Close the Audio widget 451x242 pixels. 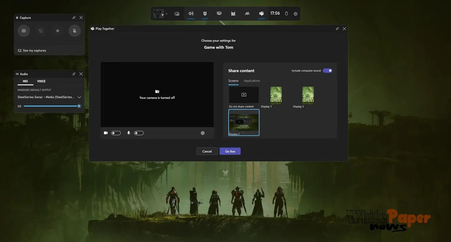tap(81, 74)
